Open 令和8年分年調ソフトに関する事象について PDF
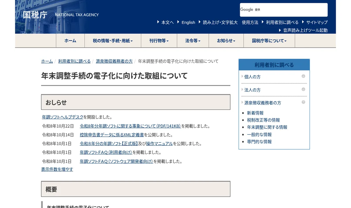This screenshot has width=351, height=208. pos(130,126)
